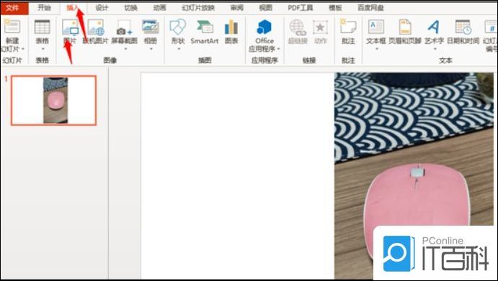Click the 表格 table icon
The height and width of the screenshot is (281, 498).
pyautogui.click(x=43, y=27)
